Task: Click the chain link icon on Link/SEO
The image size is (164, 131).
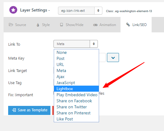Action: [128, 25]
